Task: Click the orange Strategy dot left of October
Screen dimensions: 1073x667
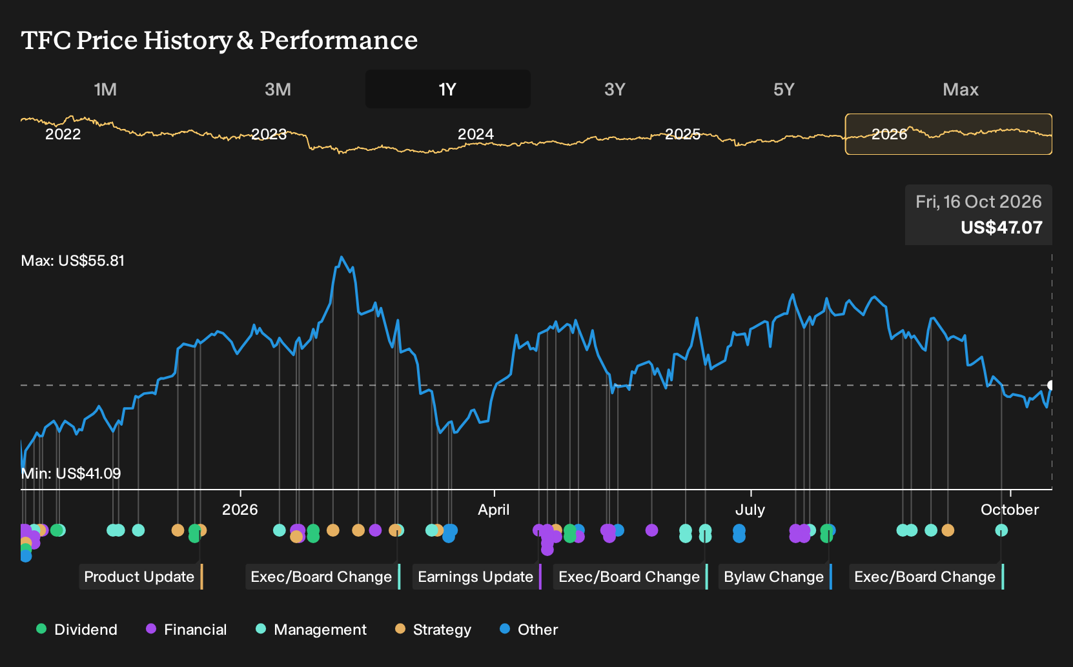Action: [x=948, y=530]
